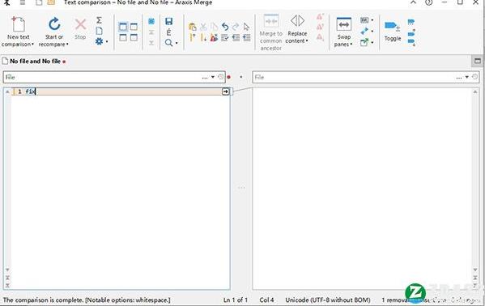Click the Toggle bookmark icon

[392, 26]
